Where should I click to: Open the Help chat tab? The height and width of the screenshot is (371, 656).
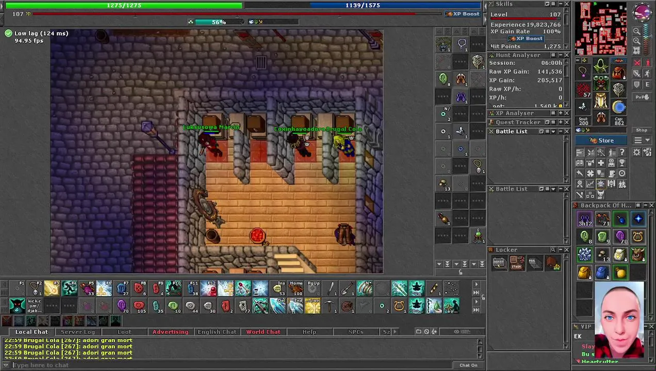click(309, 332)
